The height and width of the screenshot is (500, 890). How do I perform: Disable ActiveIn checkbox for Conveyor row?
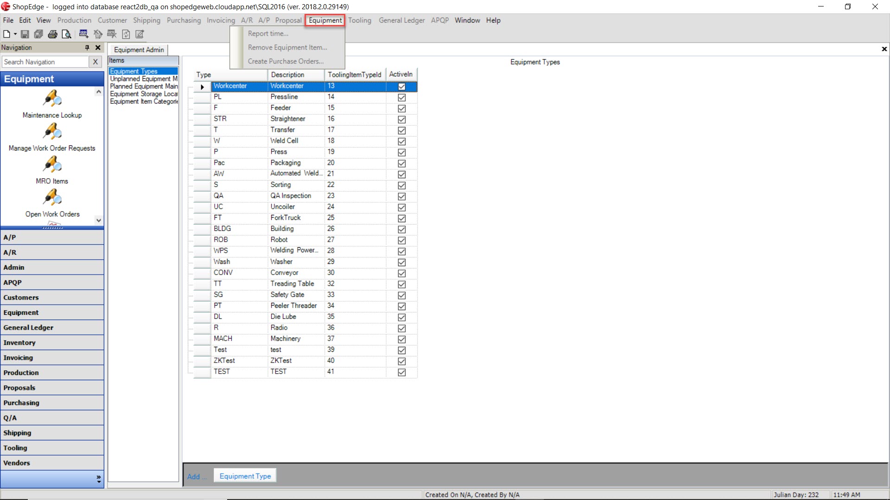pyautogui.click(x=401, y=272)
